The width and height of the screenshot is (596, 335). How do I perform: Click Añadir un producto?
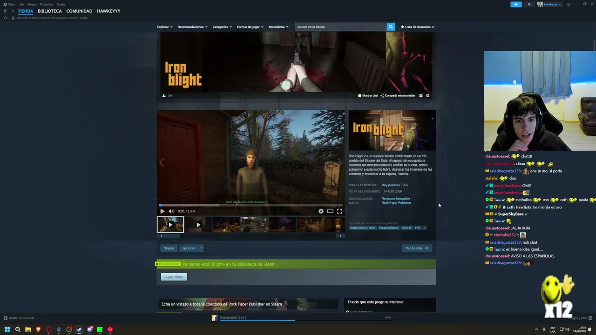click(x=19, y=318)
